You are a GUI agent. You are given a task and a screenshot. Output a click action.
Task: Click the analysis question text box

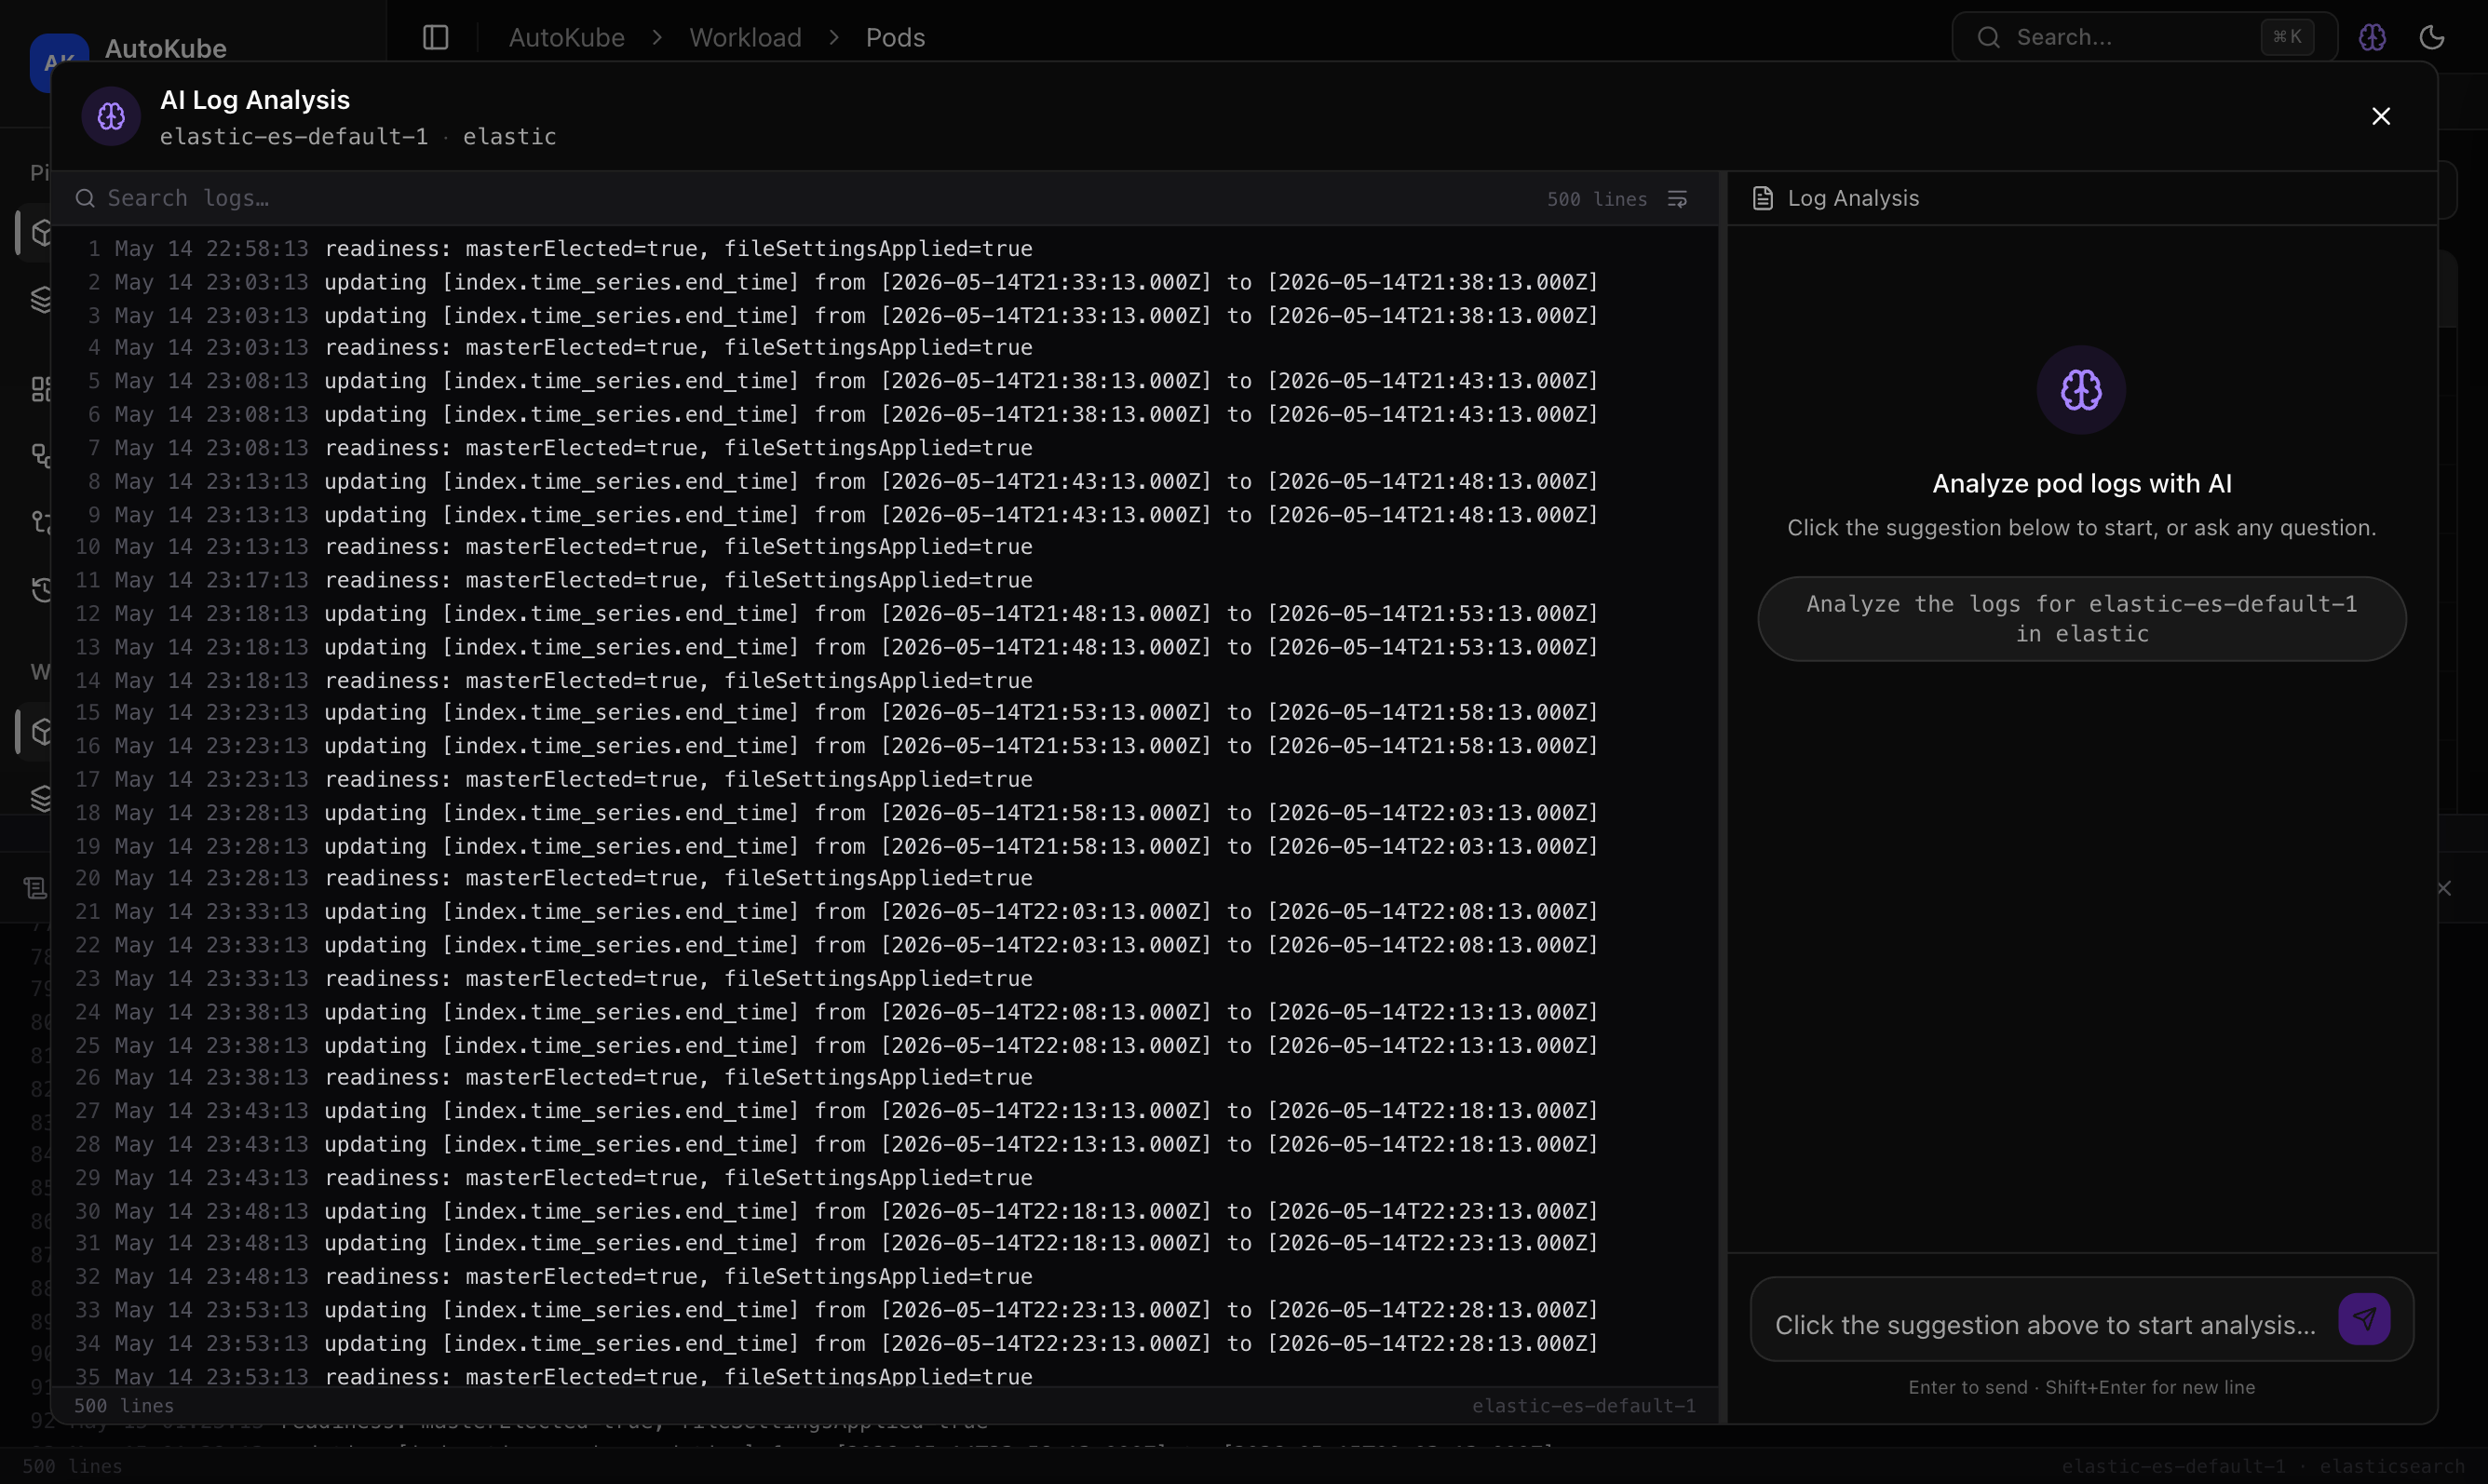pyautogui.click(x=2045, y=1324)
